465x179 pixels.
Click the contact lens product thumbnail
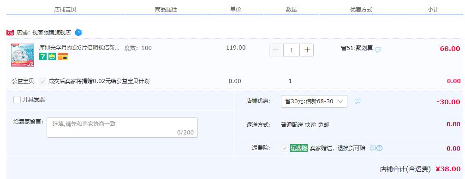pos(23,55)
